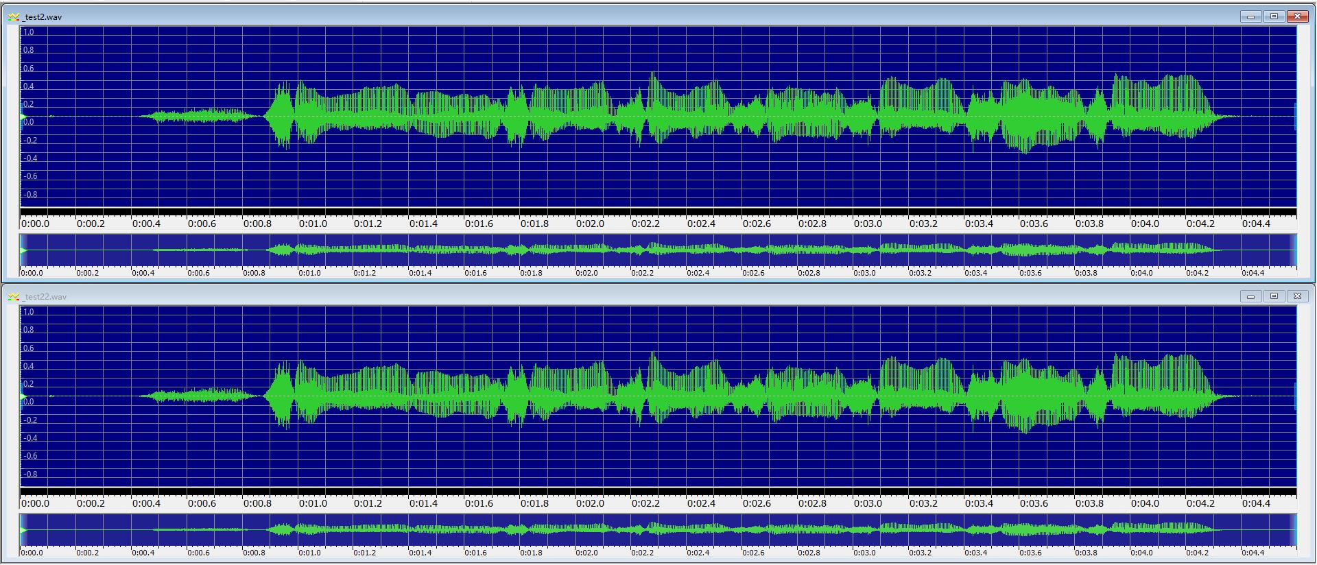Click the green start marker in _test2.wav overview strip
Viewport: 1317px width, 565px height.
point(23,250)
